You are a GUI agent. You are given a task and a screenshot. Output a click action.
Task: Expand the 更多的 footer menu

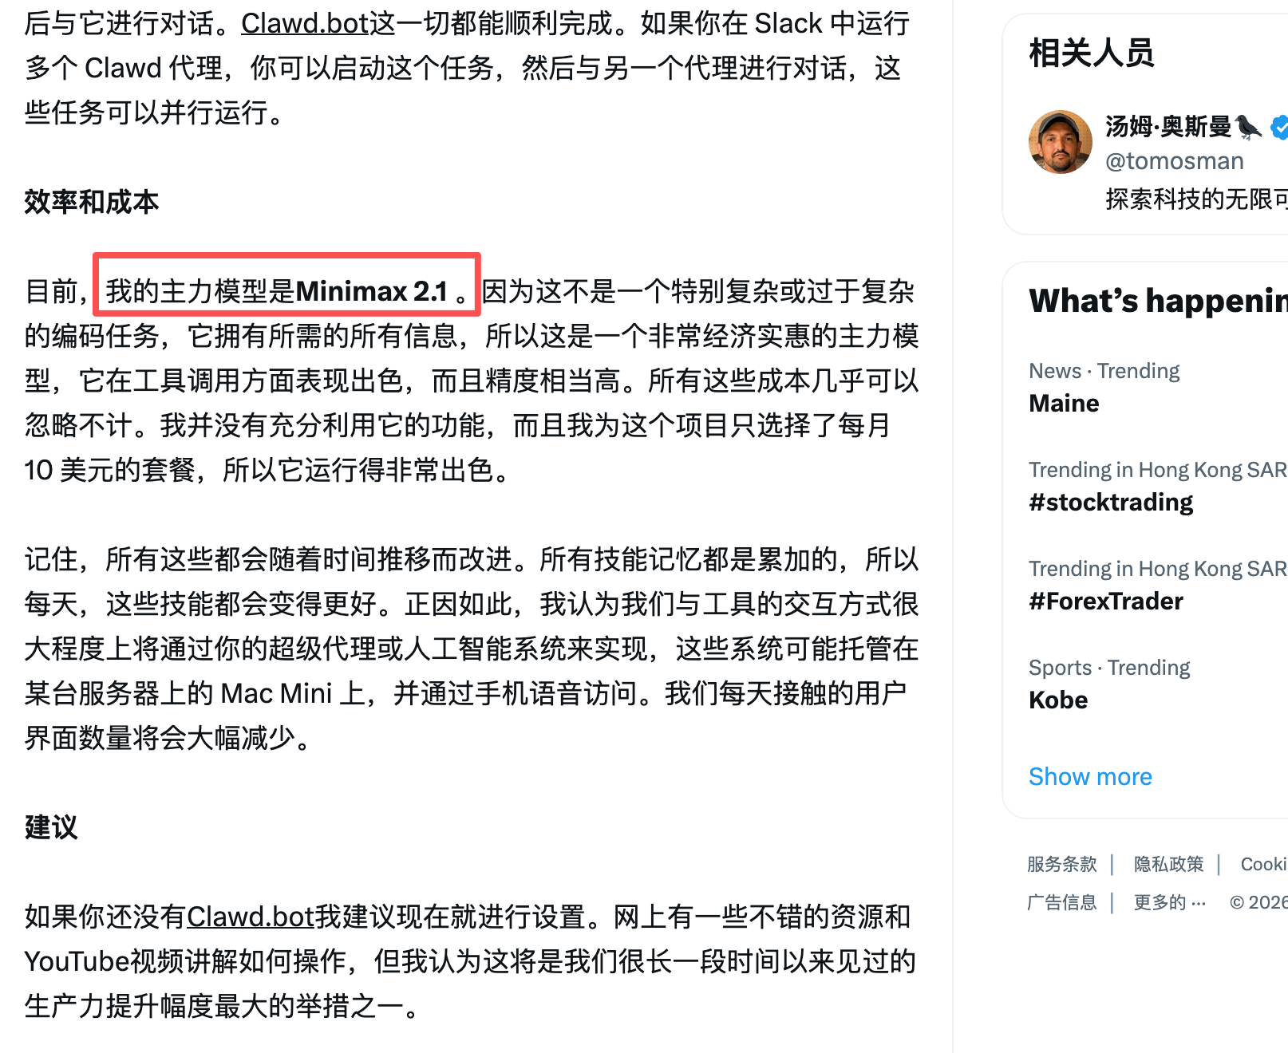point(1170,902)
